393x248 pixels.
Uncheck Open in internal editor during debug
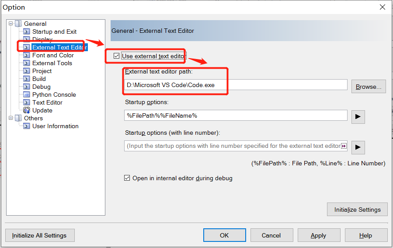127,178
